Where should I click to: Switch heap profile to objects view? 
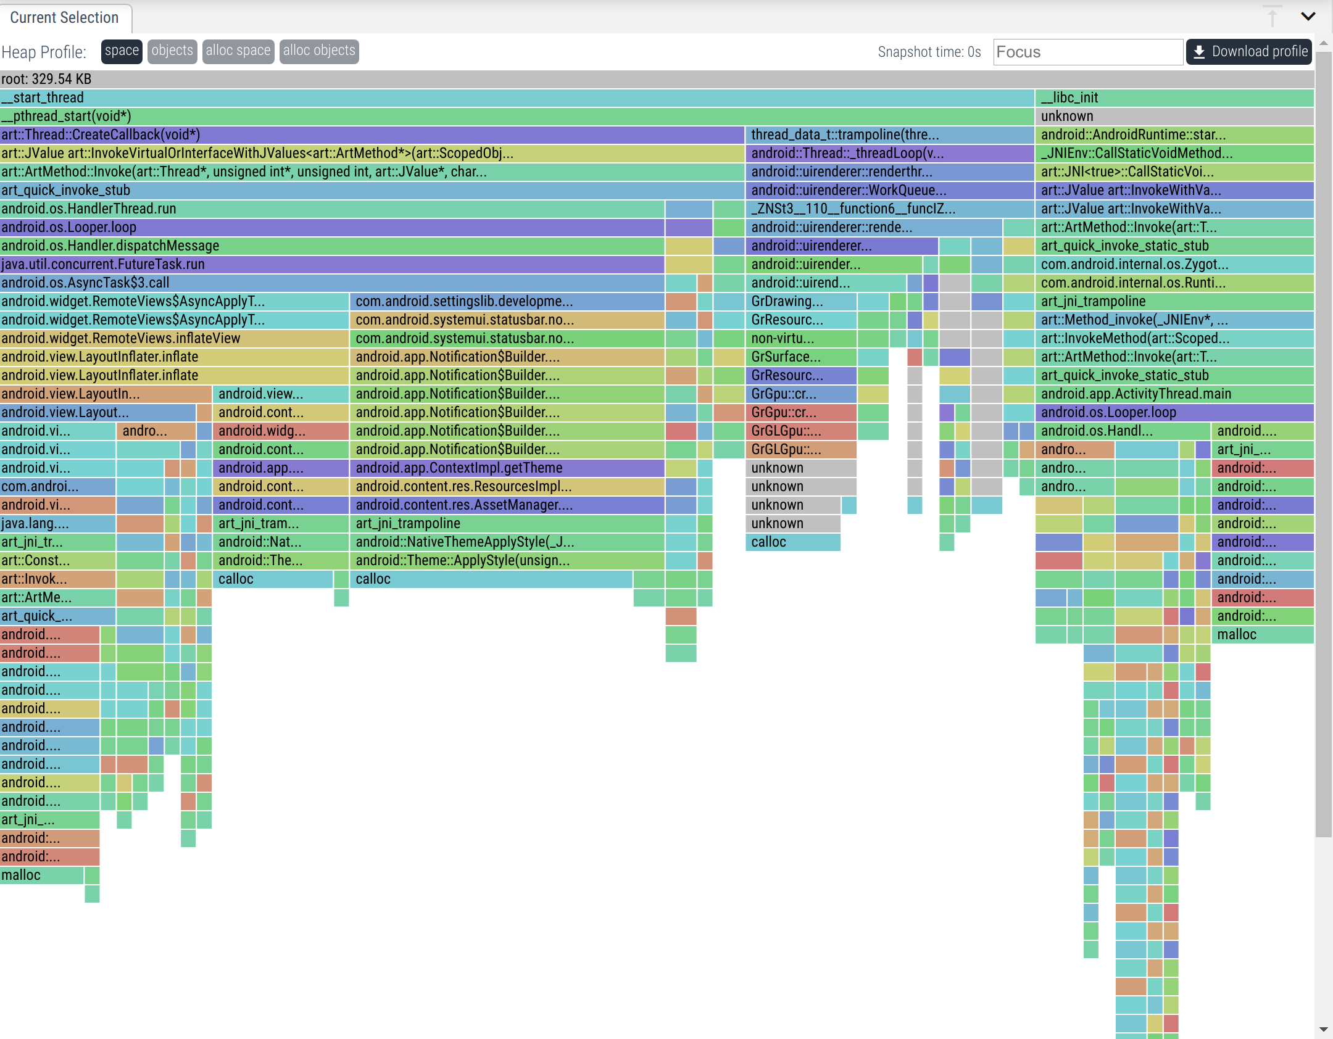tap(172, 51)
